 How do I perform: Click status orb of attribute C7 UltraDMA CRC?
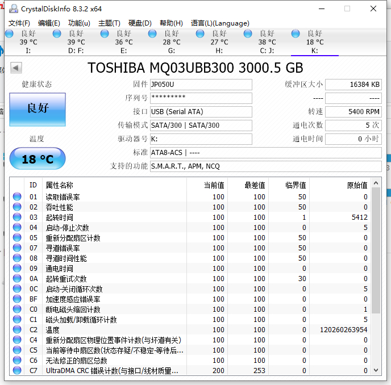click(x=17, y=370)
